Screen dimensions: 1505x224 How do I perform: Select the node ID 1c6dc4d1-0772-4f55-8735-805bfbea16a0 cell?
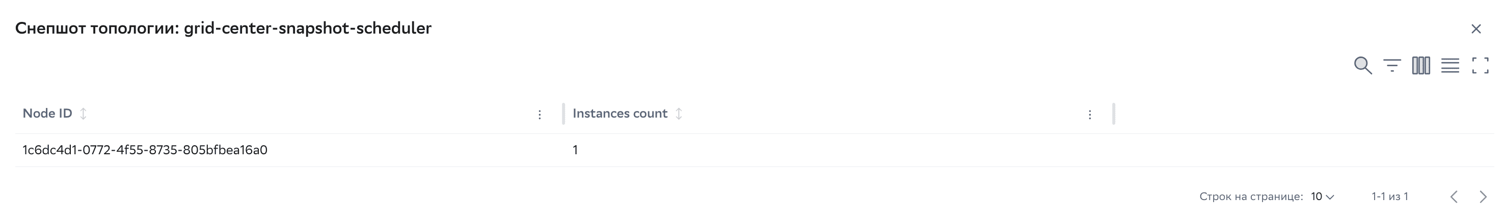[145, 151]
